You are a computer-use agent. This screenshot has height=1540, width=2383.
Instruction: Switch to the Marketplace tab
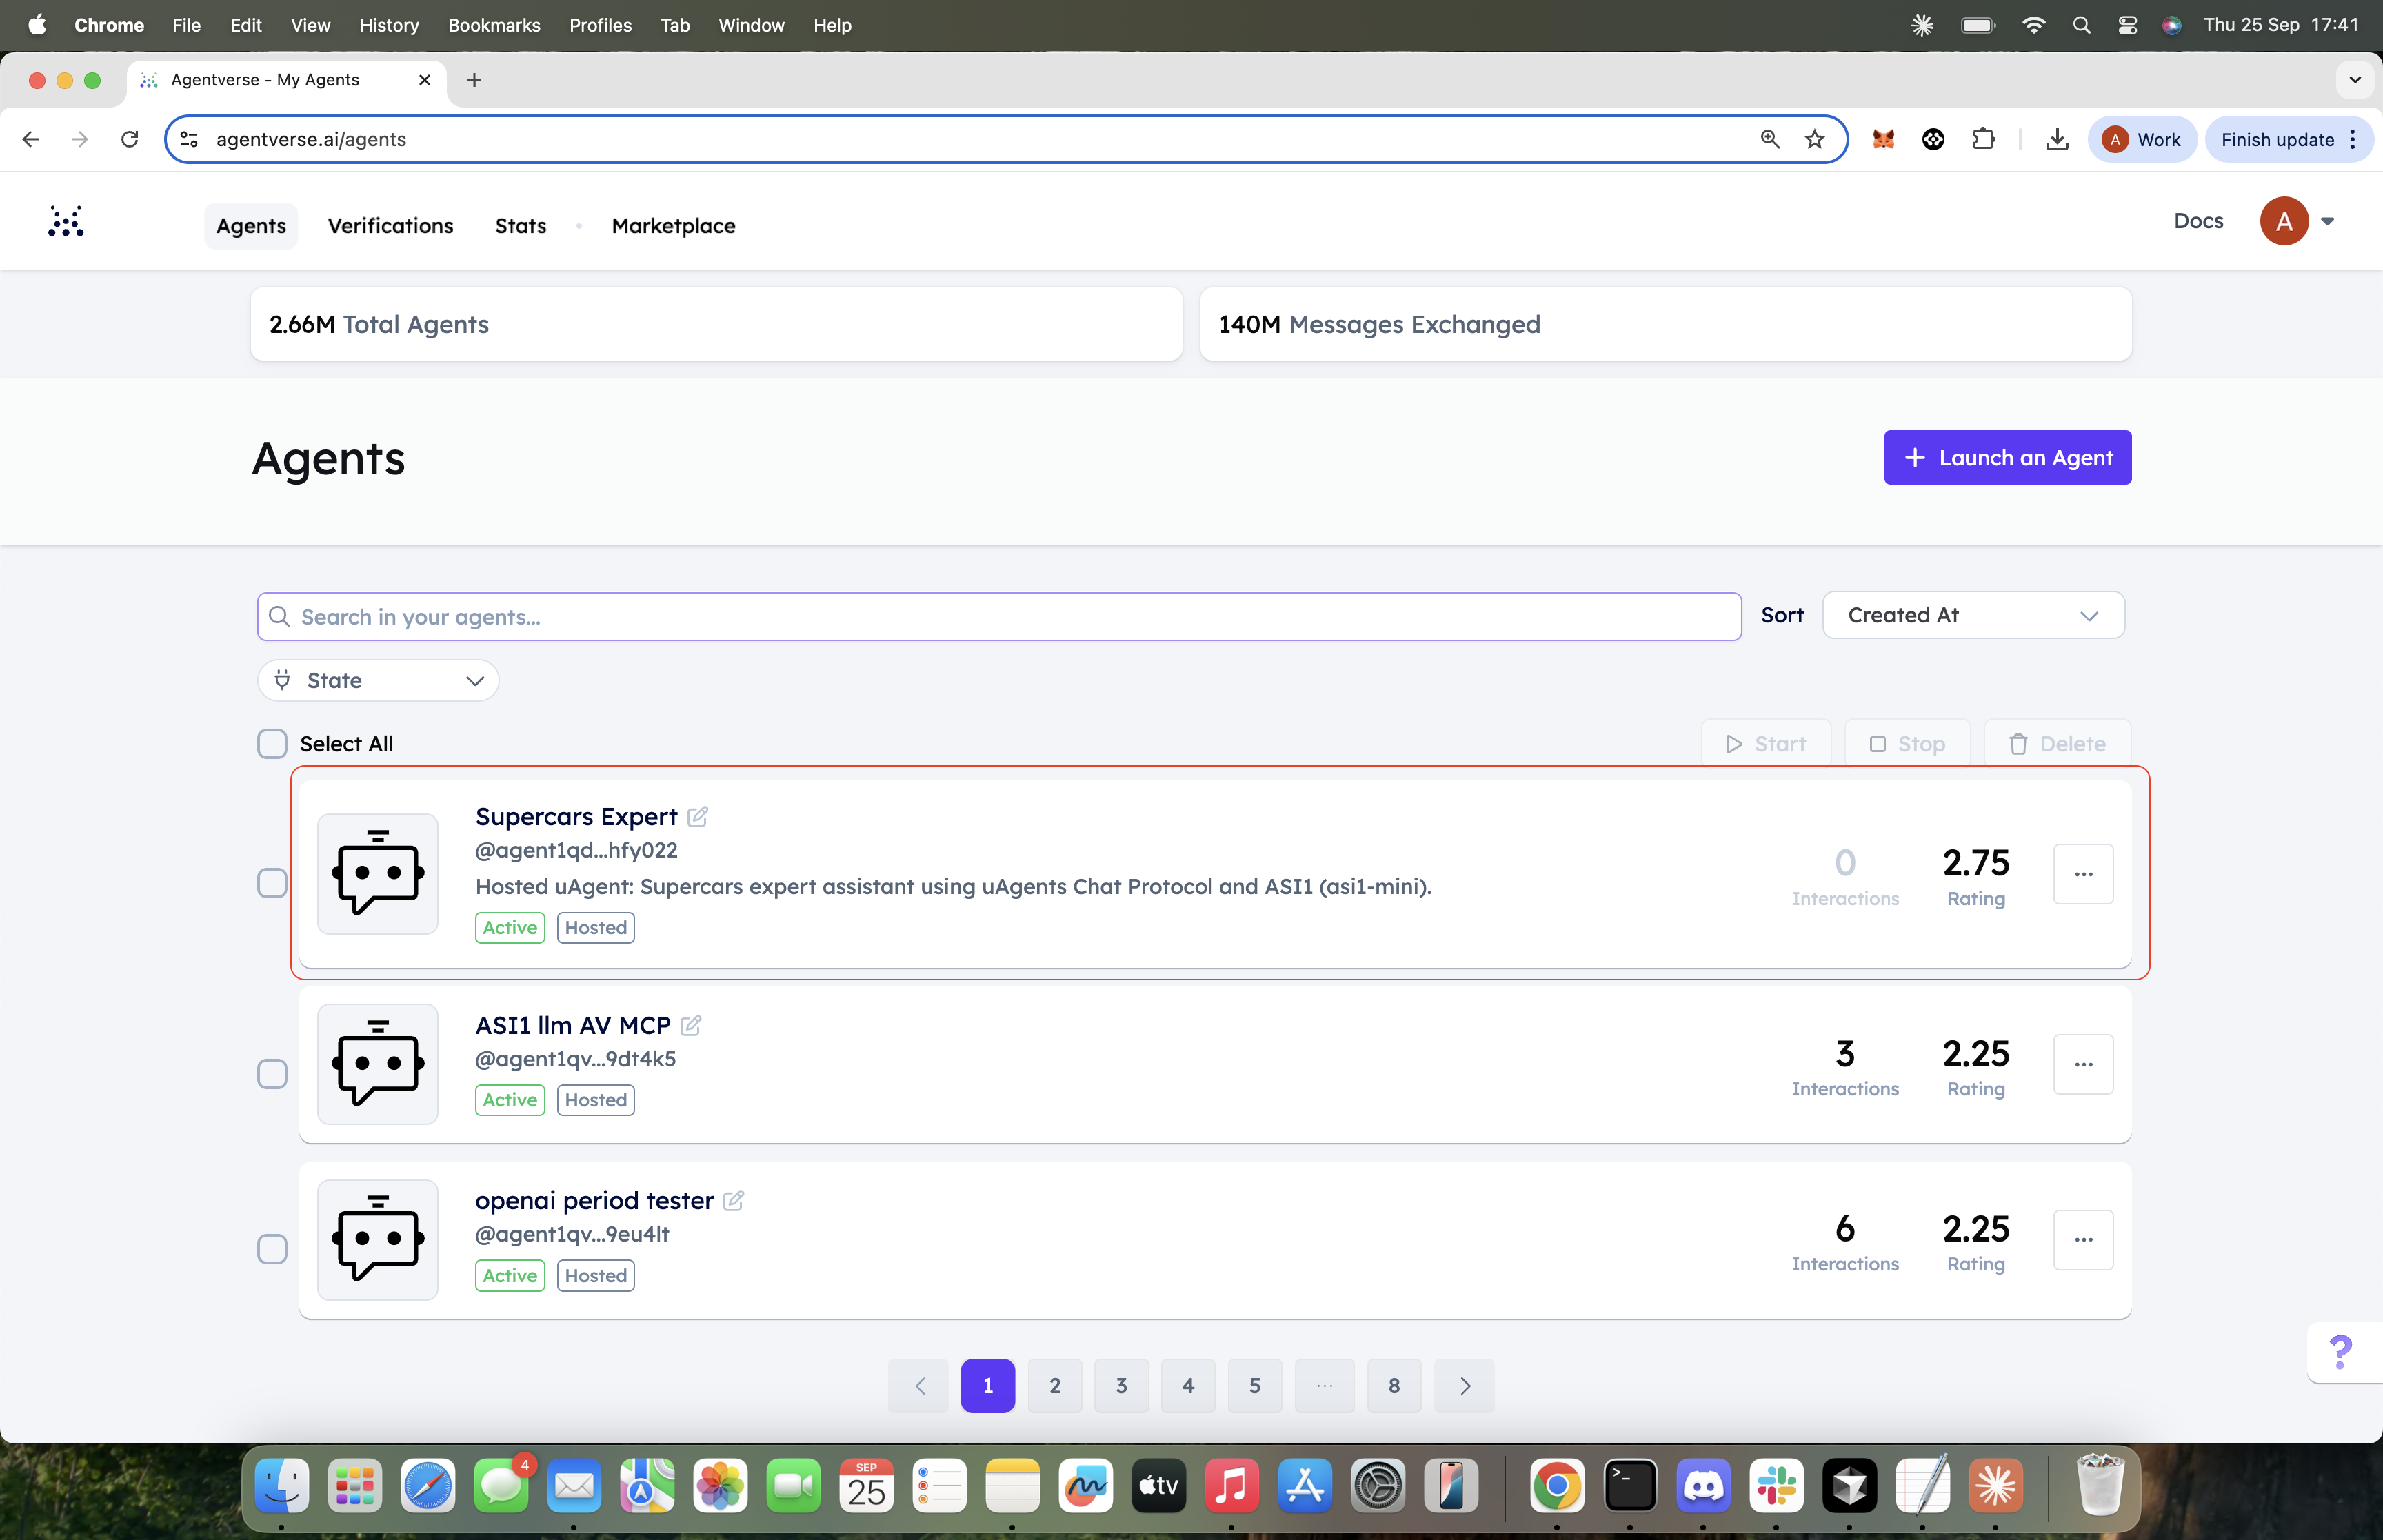click(x=672, y=226)
